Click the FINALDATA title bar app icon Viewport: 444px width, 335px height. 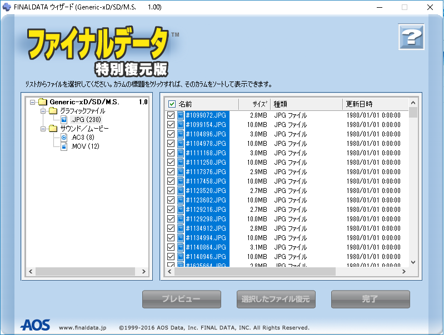[7, 7]
